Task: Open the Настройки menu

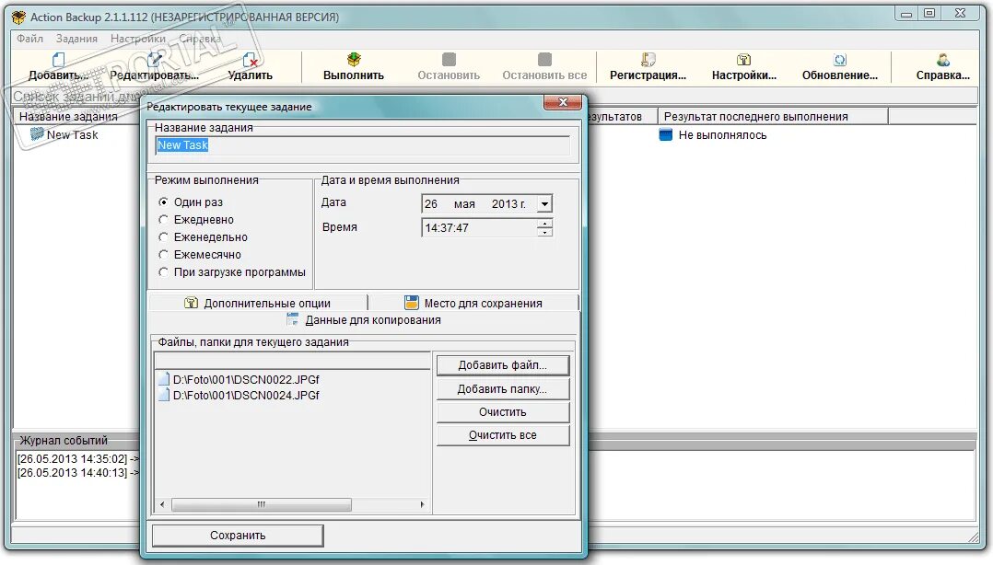Action: click(x=138, y=39)
